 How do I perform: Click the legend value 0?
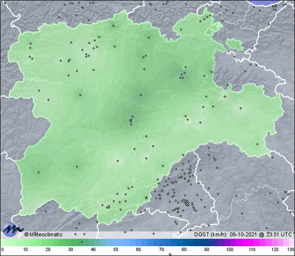point(2,250)
